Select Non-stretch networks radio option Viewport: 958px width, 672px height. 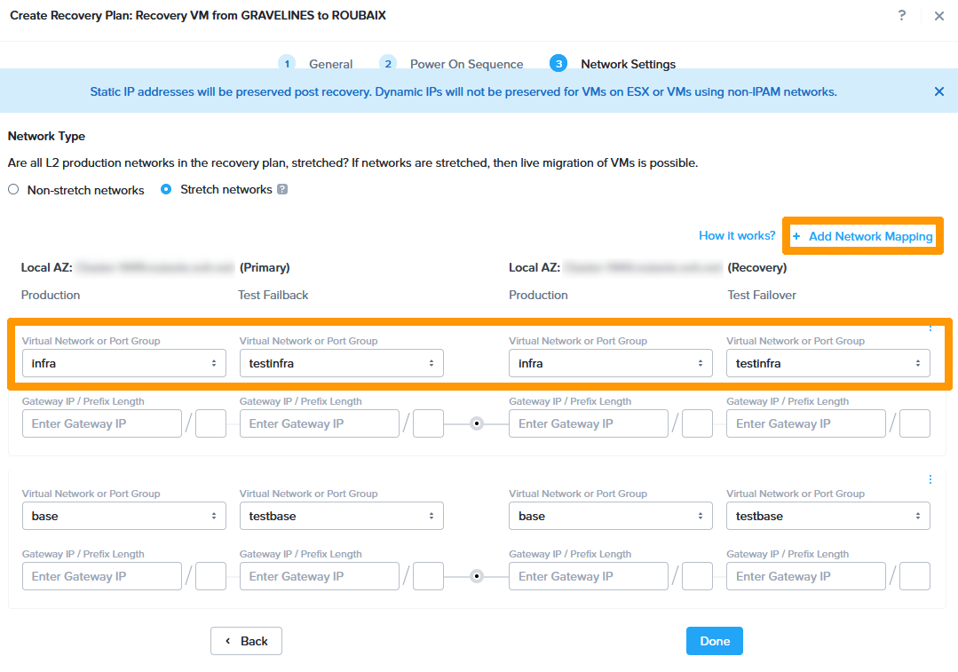13,190
